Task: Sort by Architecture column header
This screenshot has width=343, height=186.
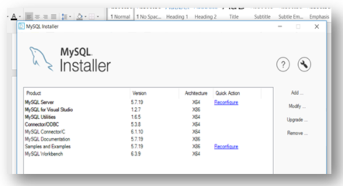Action: click(x=196, y=93)
